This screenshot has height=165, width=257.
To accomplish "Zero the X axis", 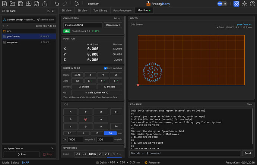I will pos(90,81).
